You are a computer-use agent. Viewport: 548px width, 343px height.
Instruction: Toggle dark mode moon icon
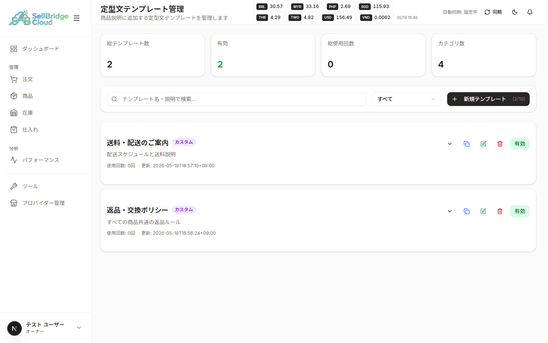[x=515, y=12]
